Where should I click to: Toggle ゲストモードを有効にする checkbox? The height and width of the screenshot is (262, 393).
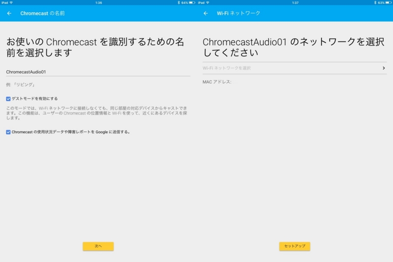pyautogui.click(x=8, y=99)
